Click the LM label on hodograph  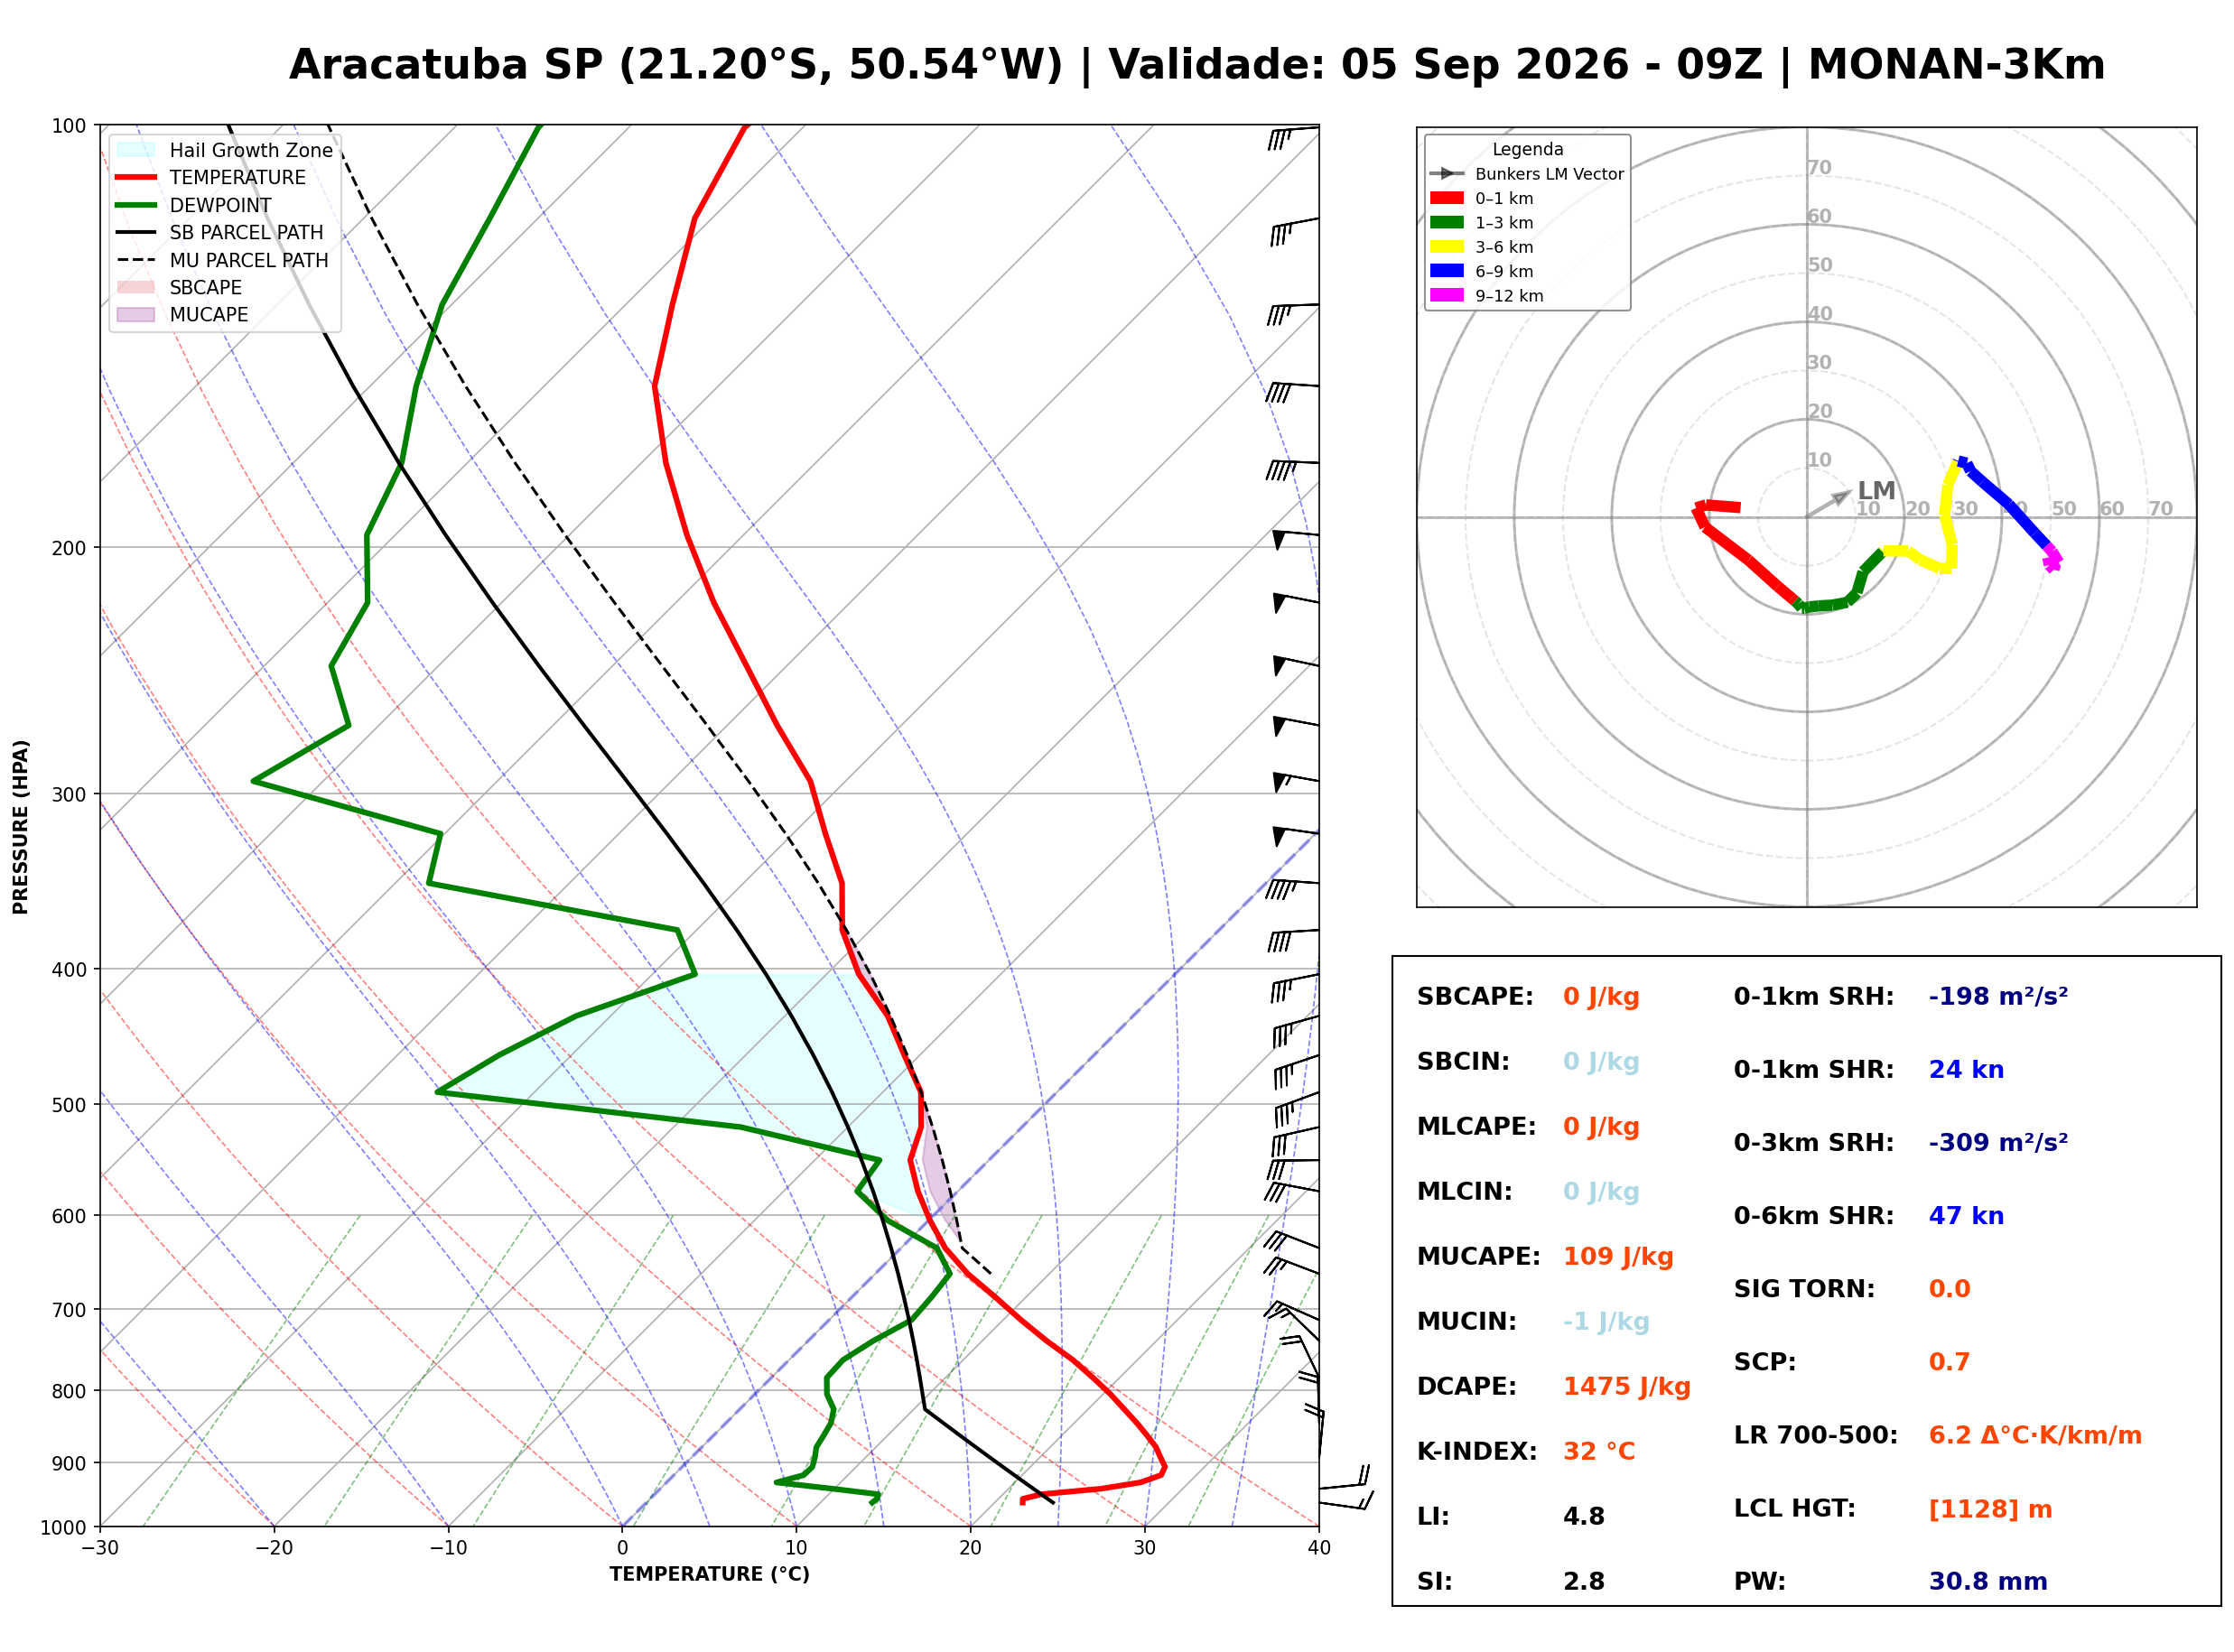tap(1876, 491)
